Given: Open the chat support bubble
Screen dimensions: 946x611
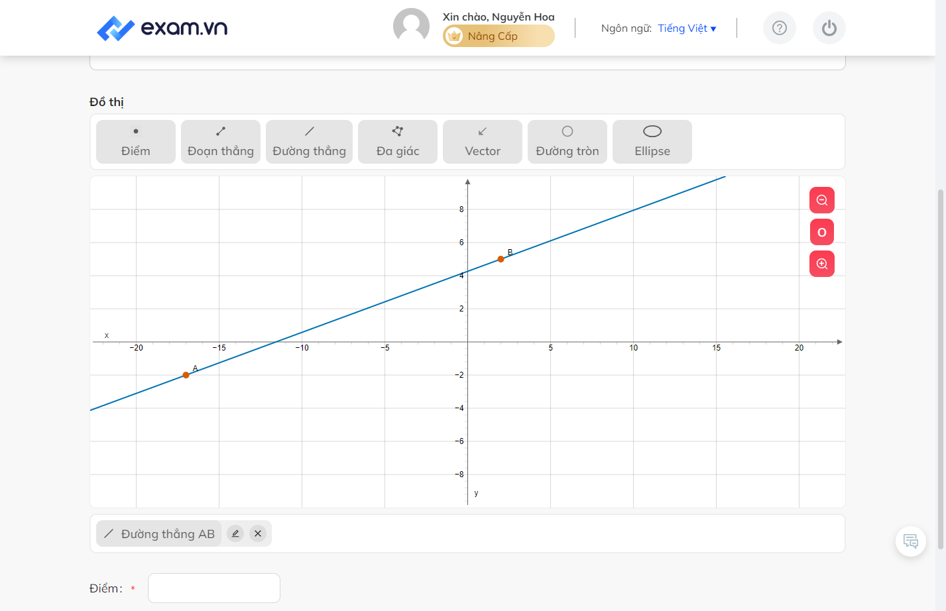Looking at the screenshot, I should click(x=911, y=541).
